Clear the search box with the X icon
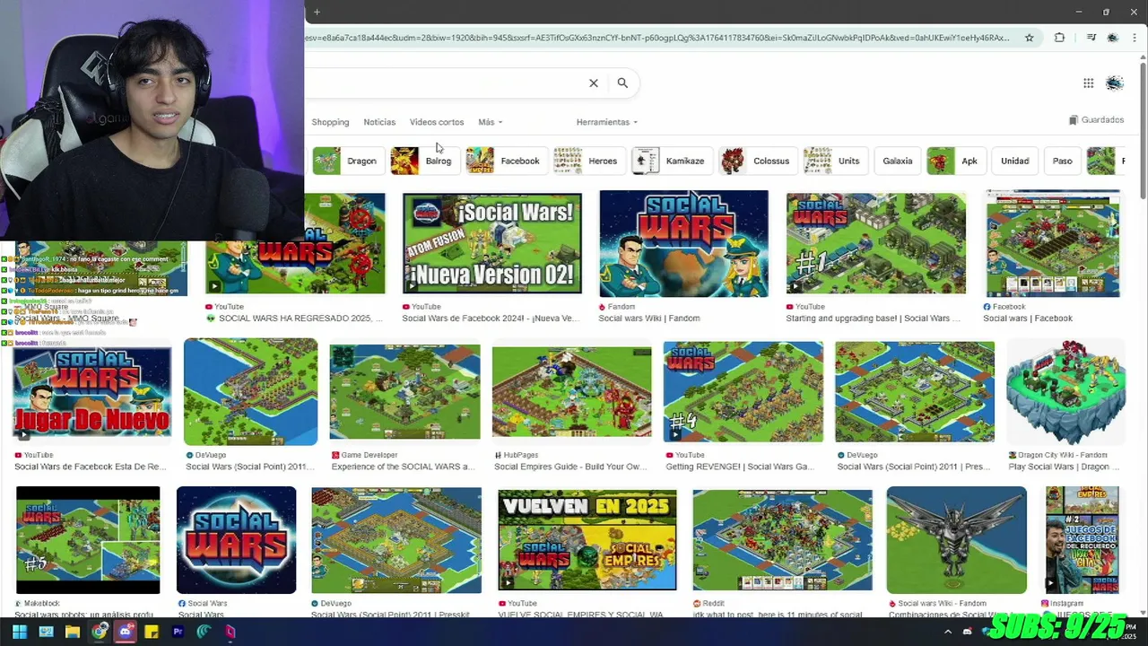Screen dimensions: 1148x646 pos(593,83)
